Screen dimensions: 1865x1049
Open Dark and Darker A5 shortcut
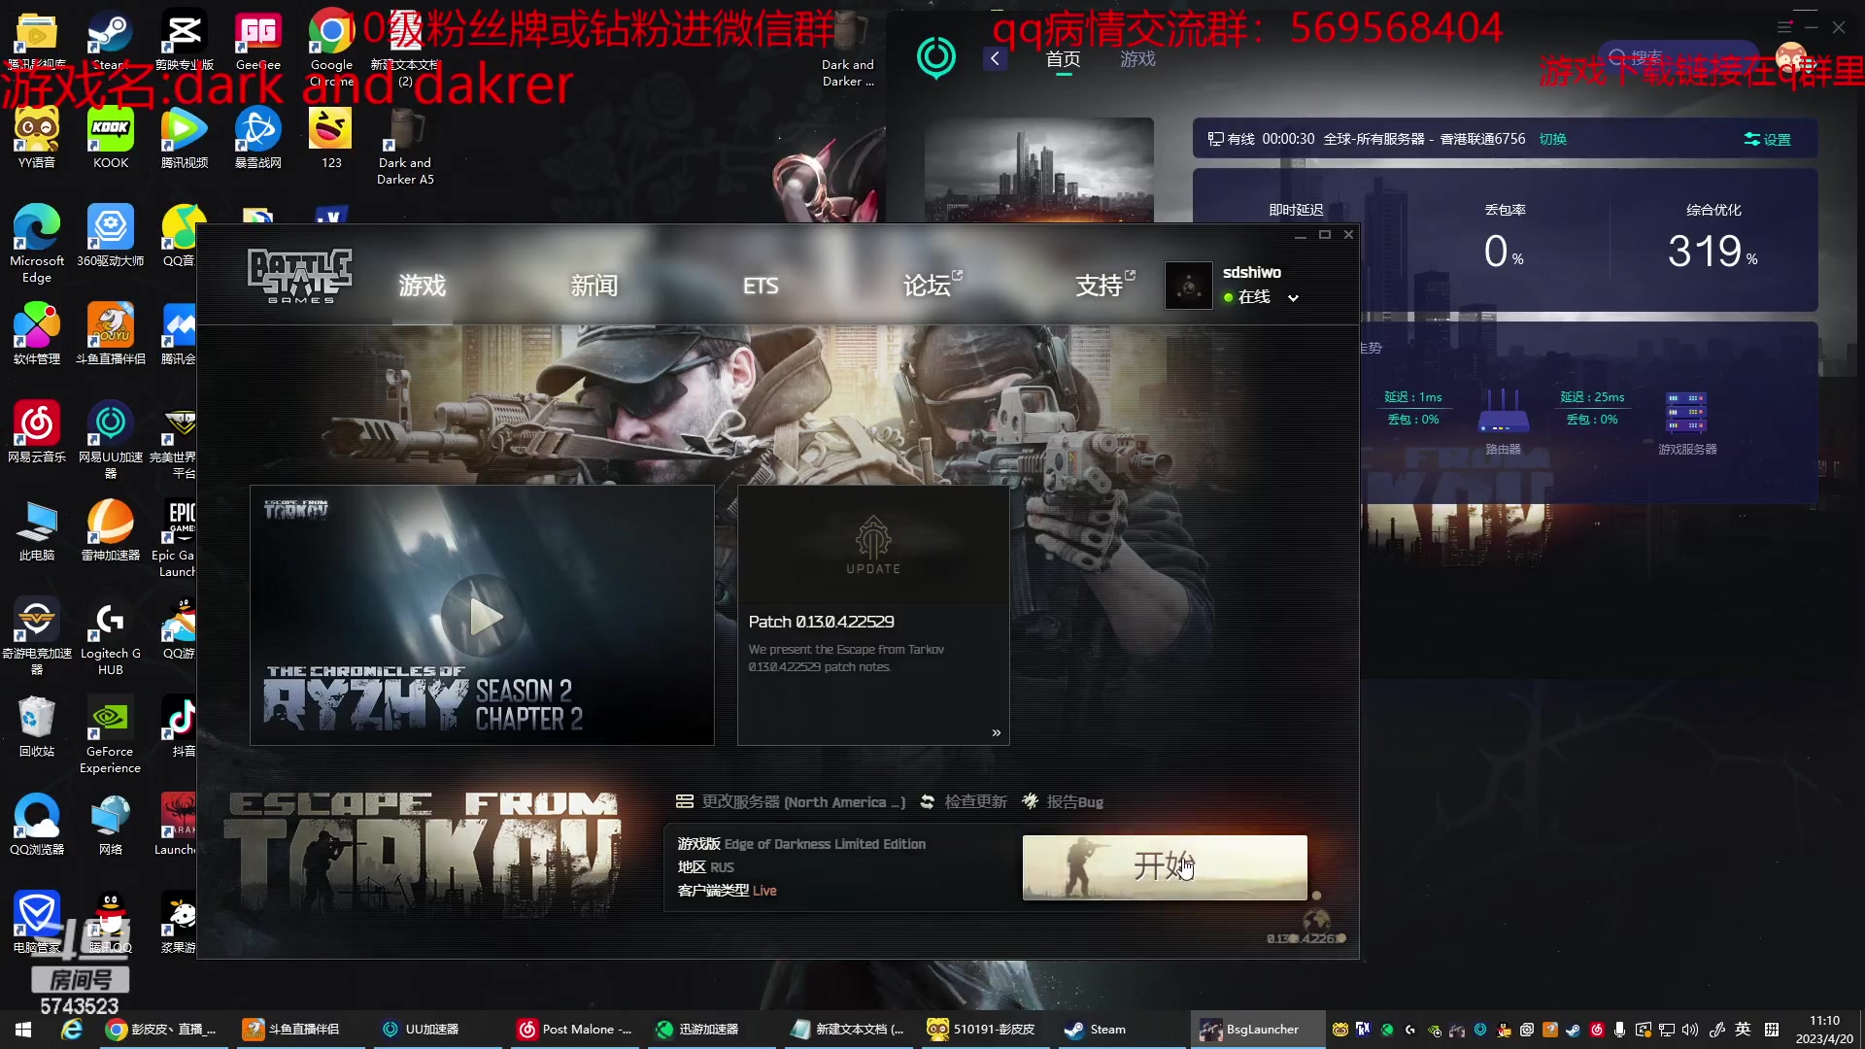(x=405, y=147)
